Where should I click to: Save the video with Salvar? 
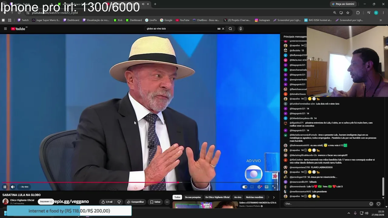point(155,202)
